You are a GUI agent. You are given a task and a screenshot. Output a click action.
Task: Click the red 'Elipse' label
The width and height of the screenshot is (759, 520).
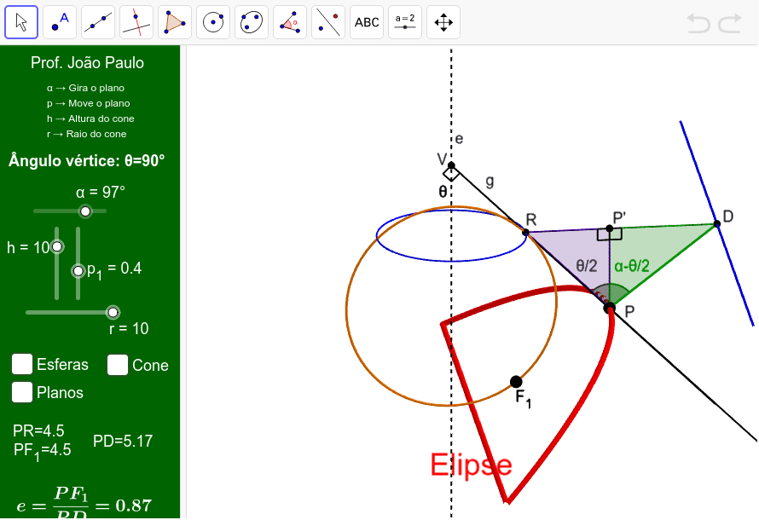471,465
